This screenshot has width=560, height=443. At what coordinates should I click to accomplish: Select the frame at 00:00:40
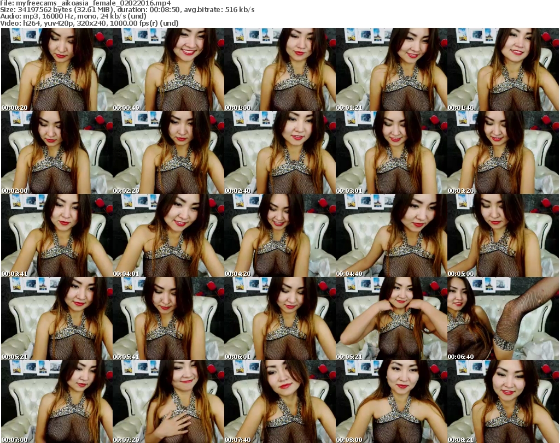coord(168,69)
